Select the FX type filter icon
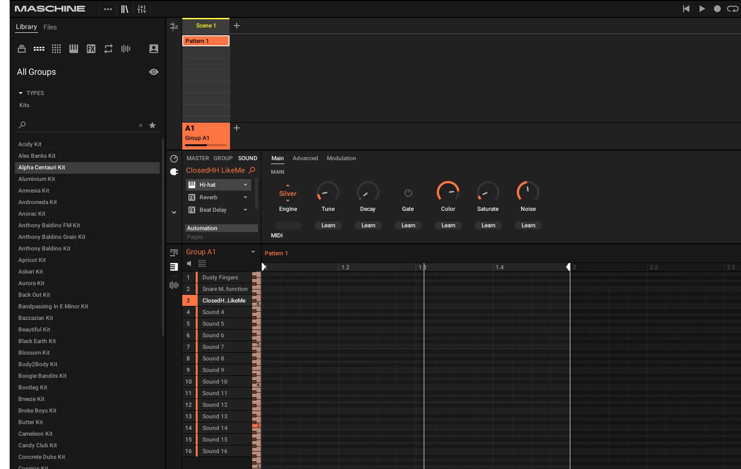 91,49
